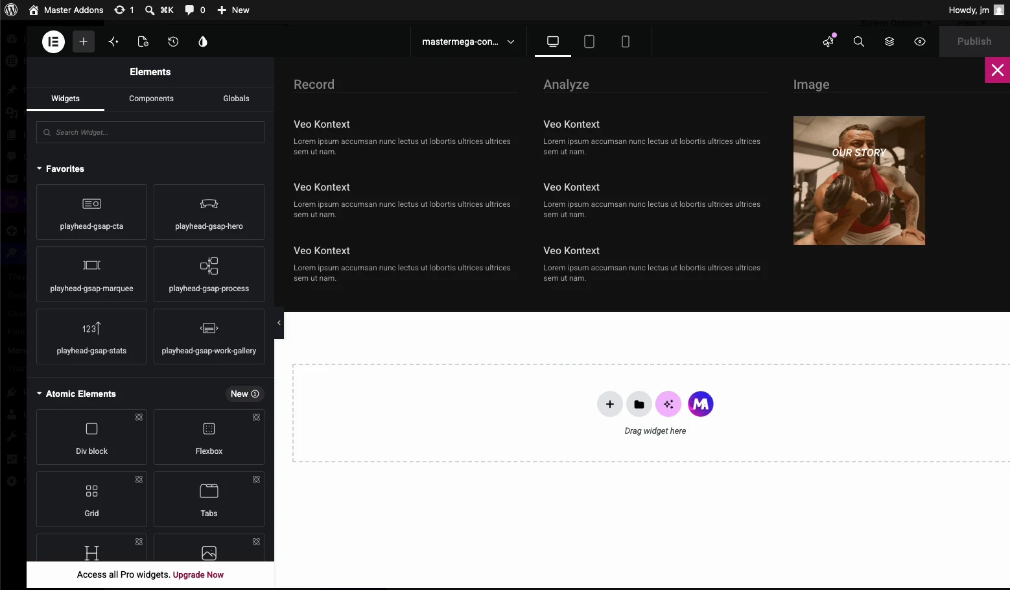Switch to desktop view mode

pyautogui.click(x=553, y=41)
